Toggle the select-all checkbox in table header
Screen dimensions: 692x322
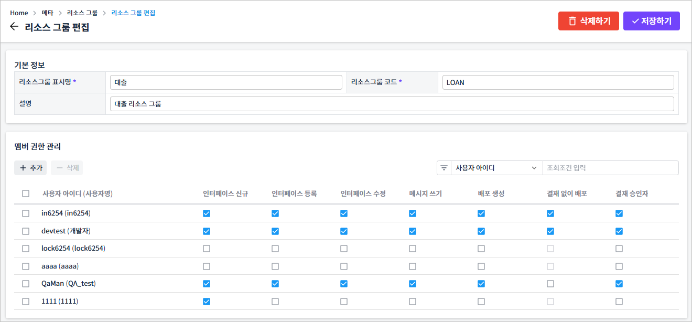pyautogui.click(x=26, y=194)
